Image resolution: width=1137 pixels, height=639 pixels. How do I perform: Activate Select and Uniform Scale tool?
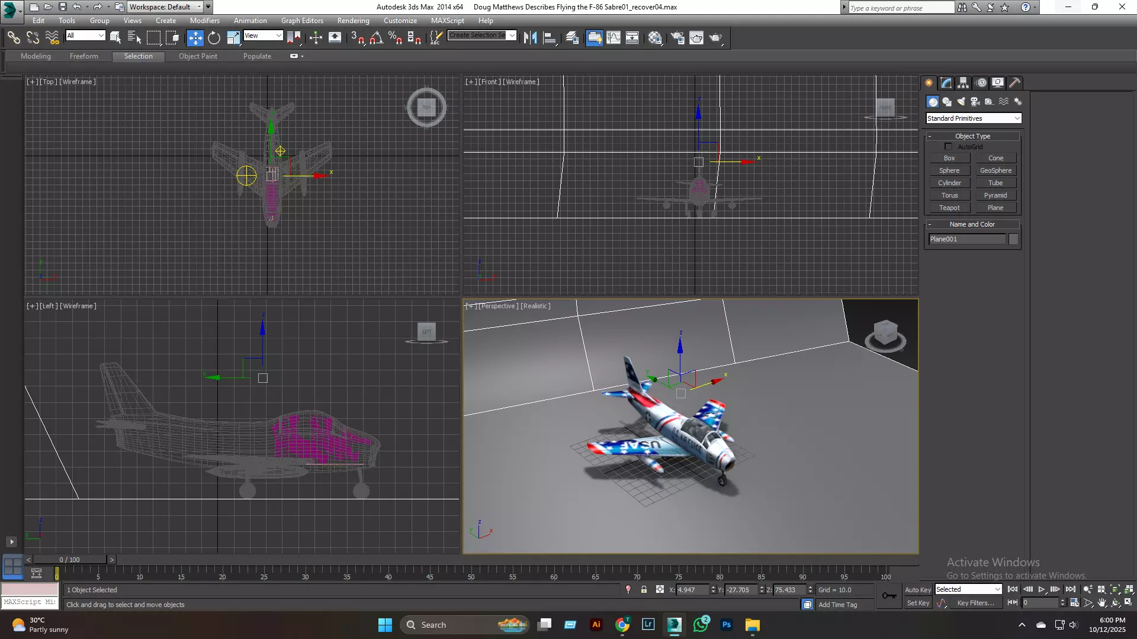point(233,38)
